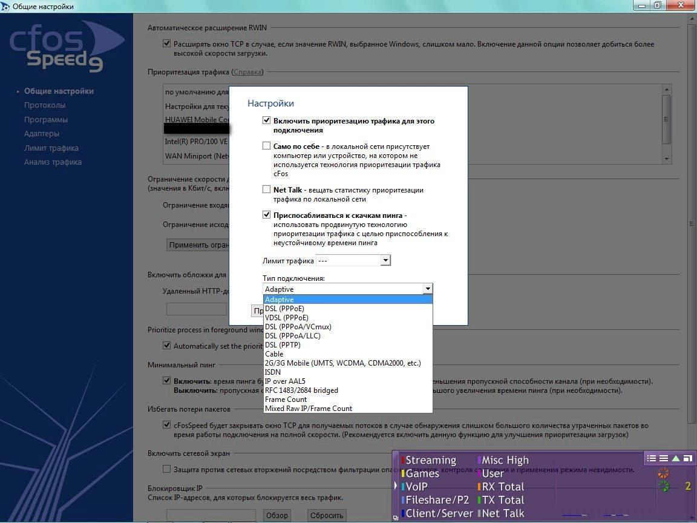Click the RX Total legend entry
The width and height of the screenshot is (697, 523).
pos(501,487)
